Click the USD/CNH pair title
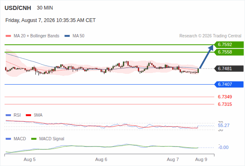 pos(18,8)
